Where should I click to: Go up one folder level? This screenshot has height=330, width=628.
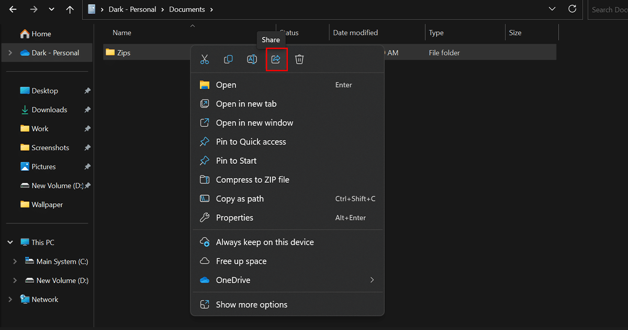tap(70, 9)
